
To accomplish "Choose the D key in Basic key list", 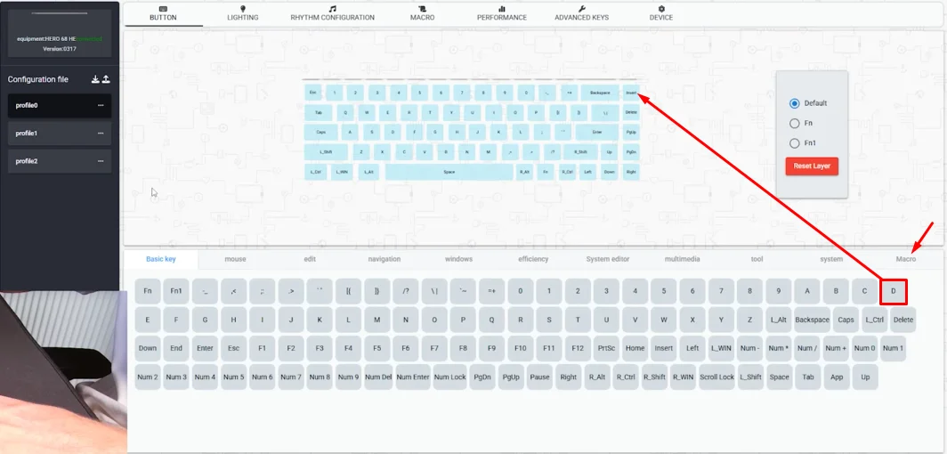I will click(x=894, y=291).
